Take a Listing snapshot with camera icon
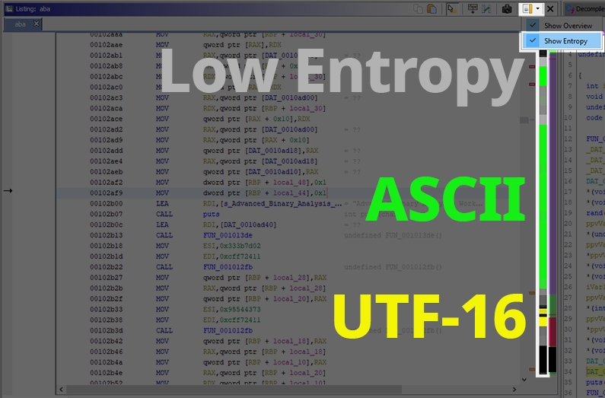The height and width of the screenshot is (398, 605). tap(507, 9)
